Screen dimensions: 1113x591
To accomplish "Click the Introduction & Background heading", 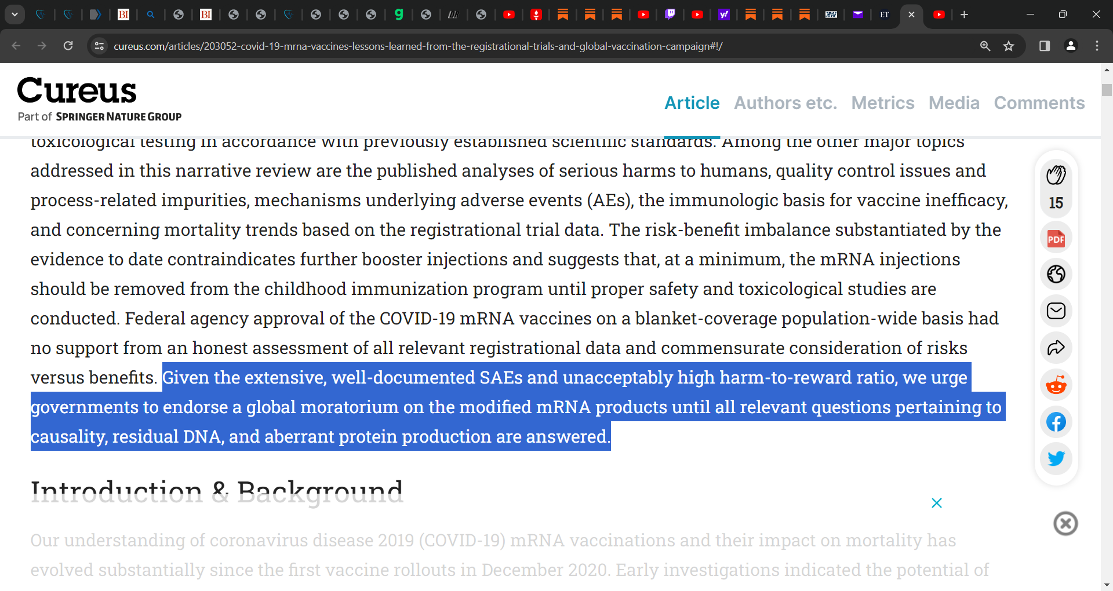I will coord(217,491).
